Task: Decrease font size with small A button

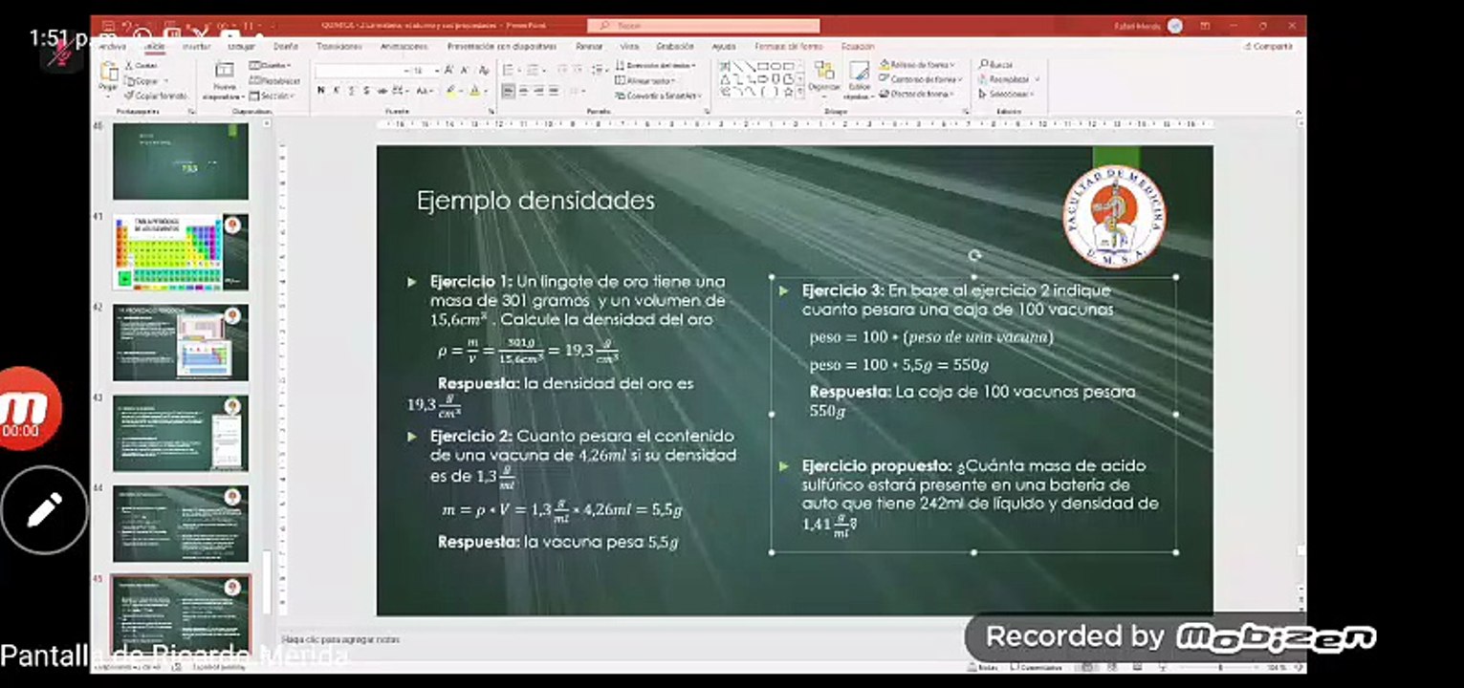Action: point(466,71)
